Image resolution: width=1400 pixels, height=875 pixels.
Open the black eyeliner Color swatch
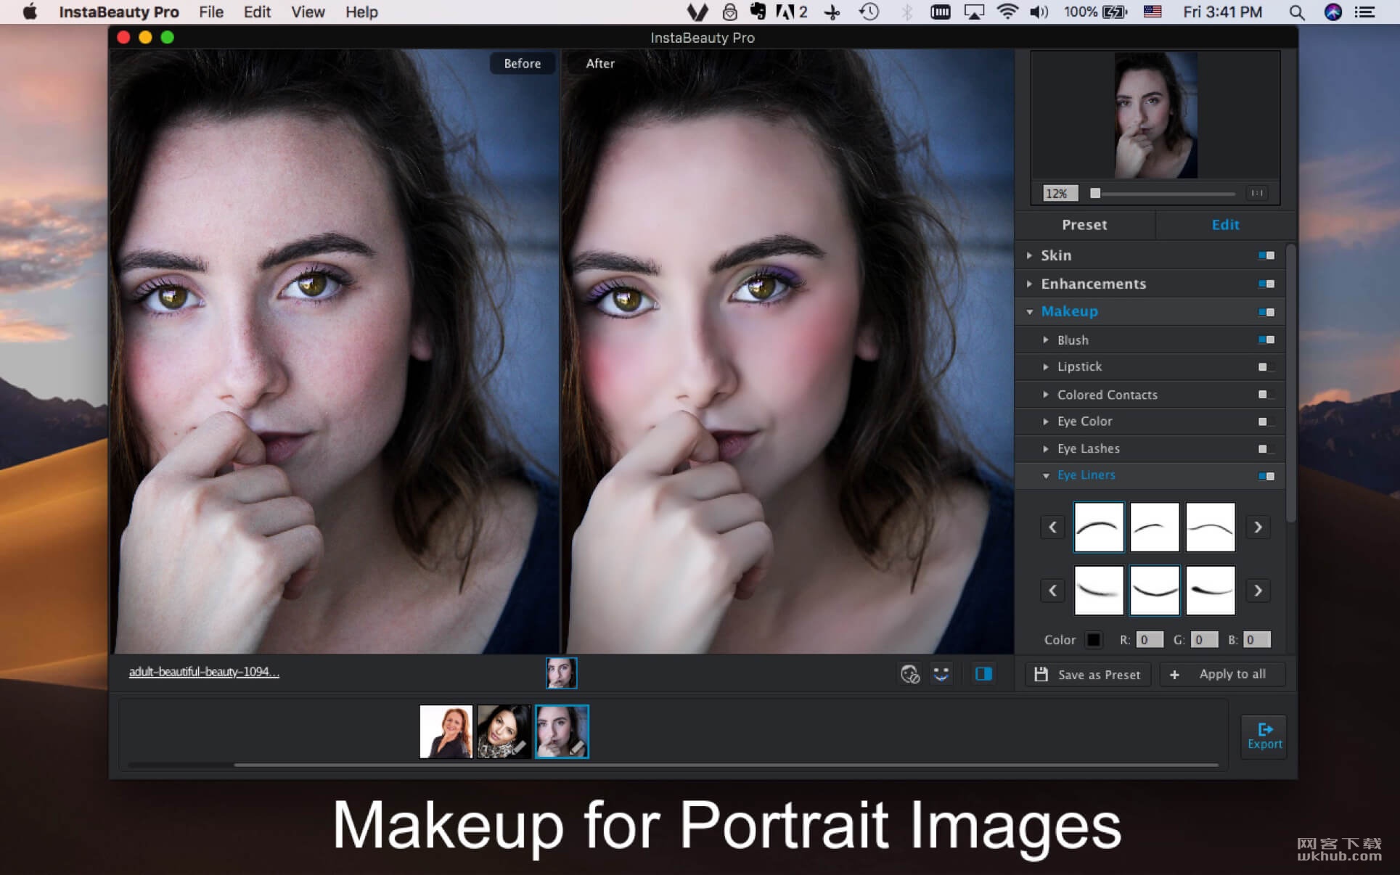pyautogui.click(x=1093, y=640)
